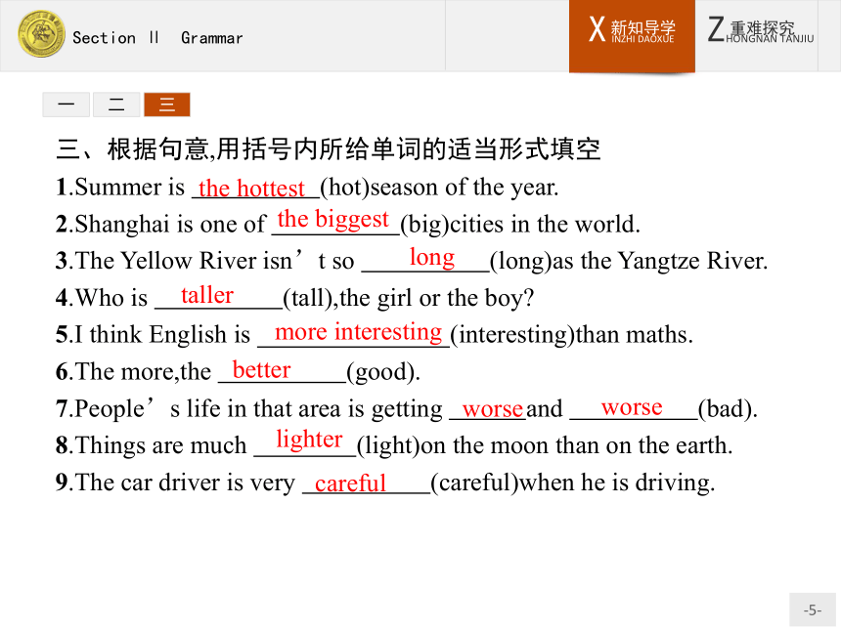Click 'as the Yangtze River' text

click(660, 262)
